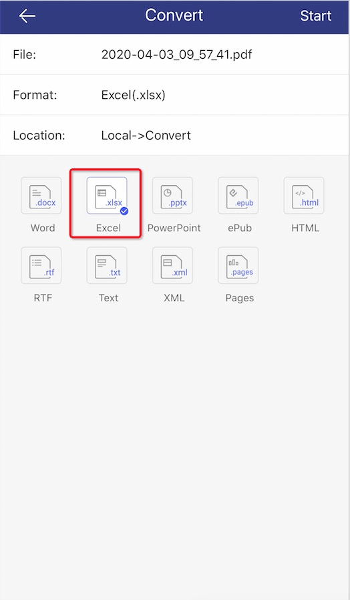Select the Pages format icon
This screenshot has width=350, height=600.
(238, 265)
